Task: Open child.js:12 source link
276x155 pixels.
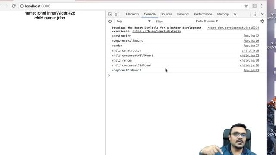Action: [249, 56]
